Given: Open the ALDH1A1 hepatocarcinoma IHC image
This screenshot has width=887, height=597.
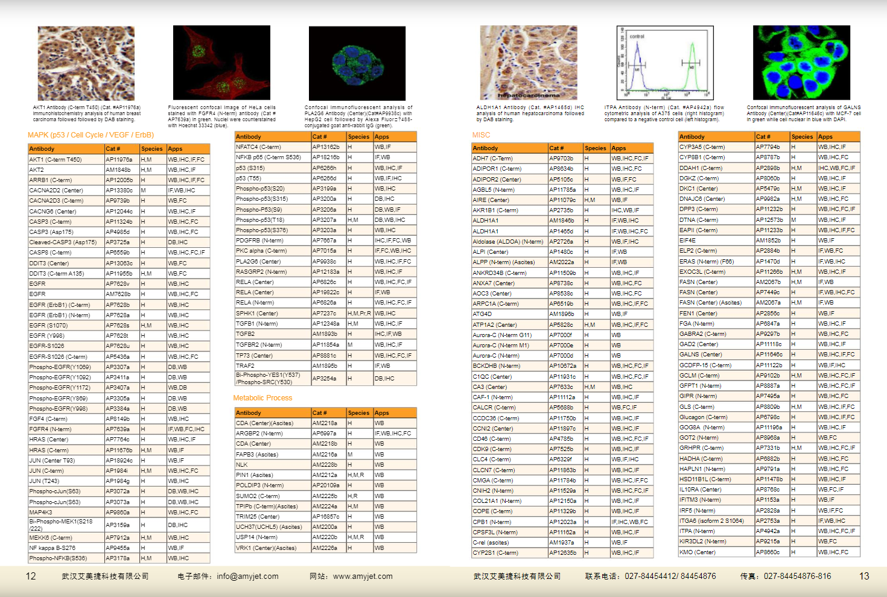Looking at the screenshot, I should point(528,63).
